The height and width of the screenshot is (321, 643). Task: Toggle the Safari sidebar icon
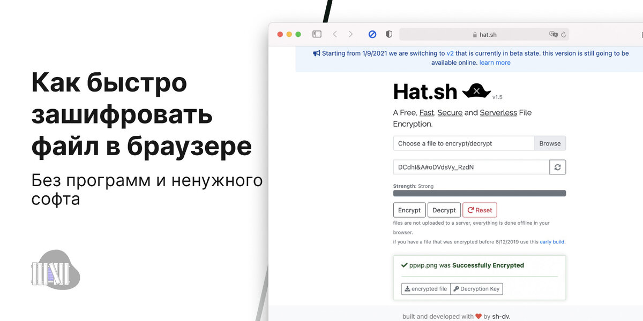point(317,34)
